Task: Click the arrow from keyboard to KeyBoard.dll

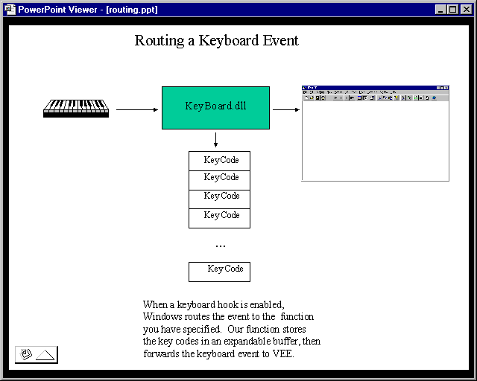Action: click(137, 109)
